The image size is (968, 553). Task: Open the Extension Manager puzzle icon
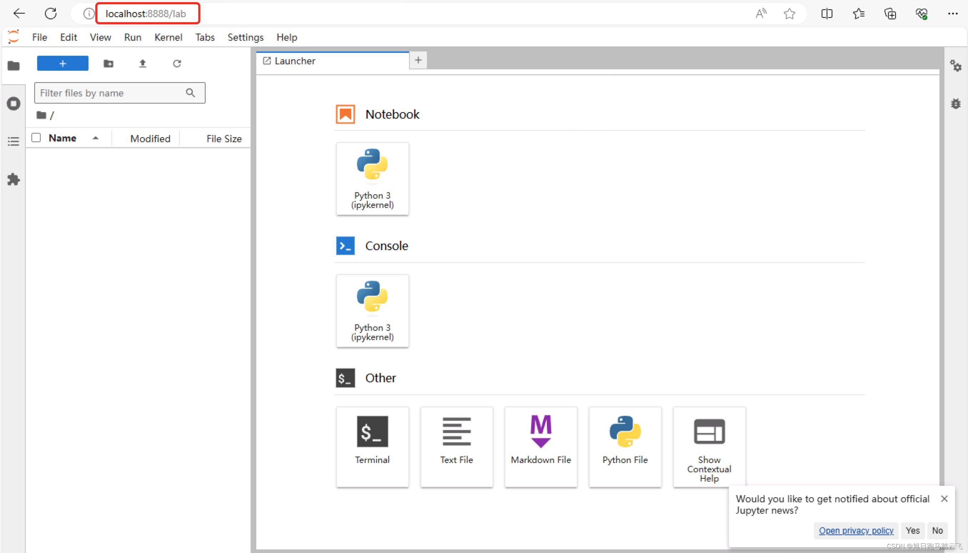[14, 179]
